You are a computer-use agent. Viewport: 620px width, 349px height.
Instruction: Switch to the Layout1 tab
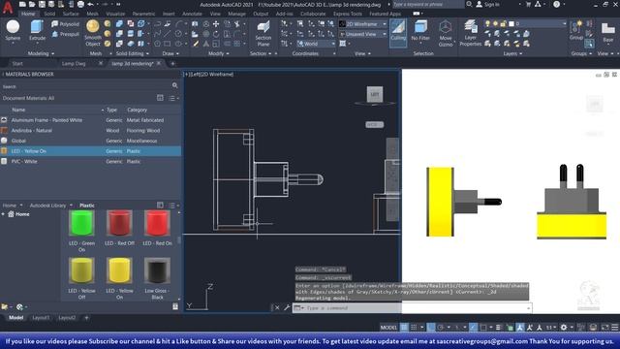point(41,317)
